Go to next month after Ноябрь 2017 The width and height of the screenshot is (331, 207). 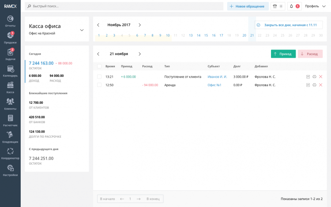click(x=140, y=25)
